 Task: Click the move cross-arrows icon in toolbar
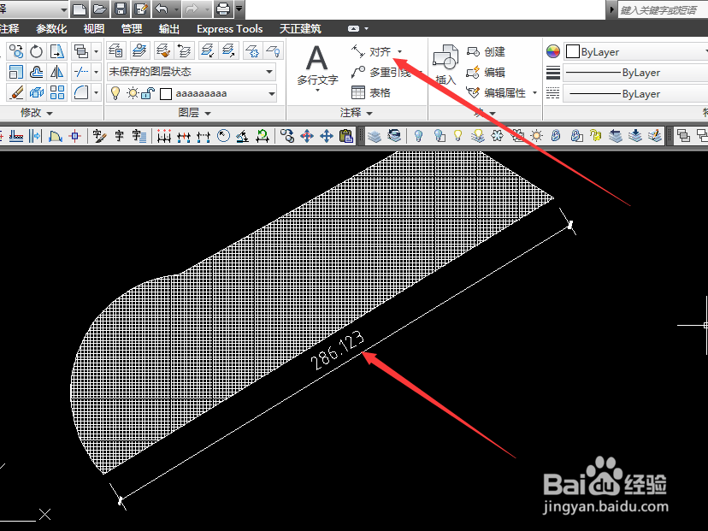[x=327, y=135]
